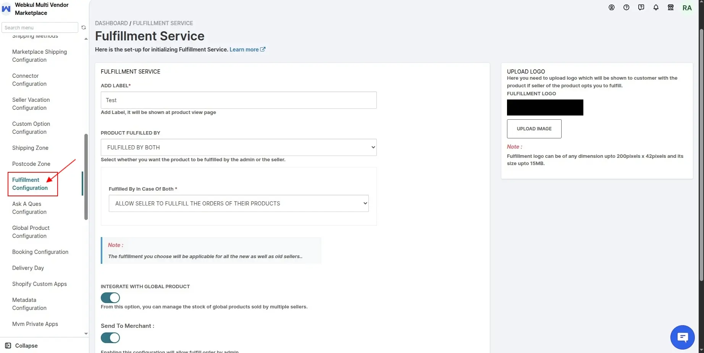Open Ask A Ques Configuration menu item

point(29,208)
